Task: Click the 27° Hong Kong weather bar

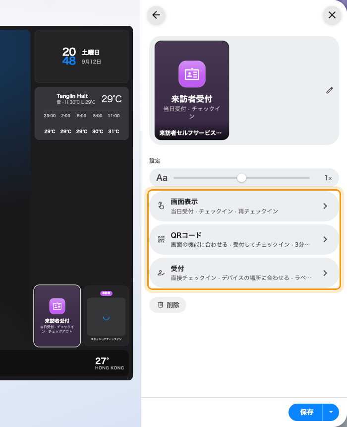Action: click(64, 363)
